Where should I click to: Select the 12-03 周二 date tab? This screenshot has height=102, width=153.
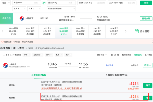pyautogui.click(x=97, y=31)
